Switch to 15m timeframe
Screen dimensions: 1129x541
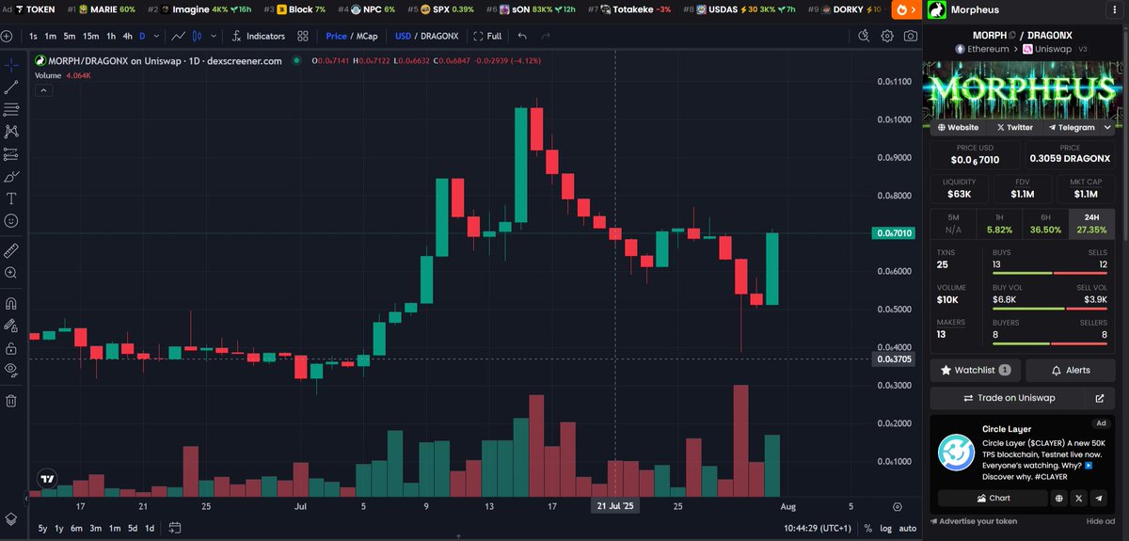[x=90, y=36]
